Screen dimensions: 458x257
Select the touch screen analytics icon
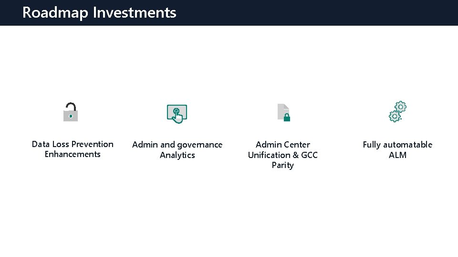pyautogui.click(x=177, y=113)
